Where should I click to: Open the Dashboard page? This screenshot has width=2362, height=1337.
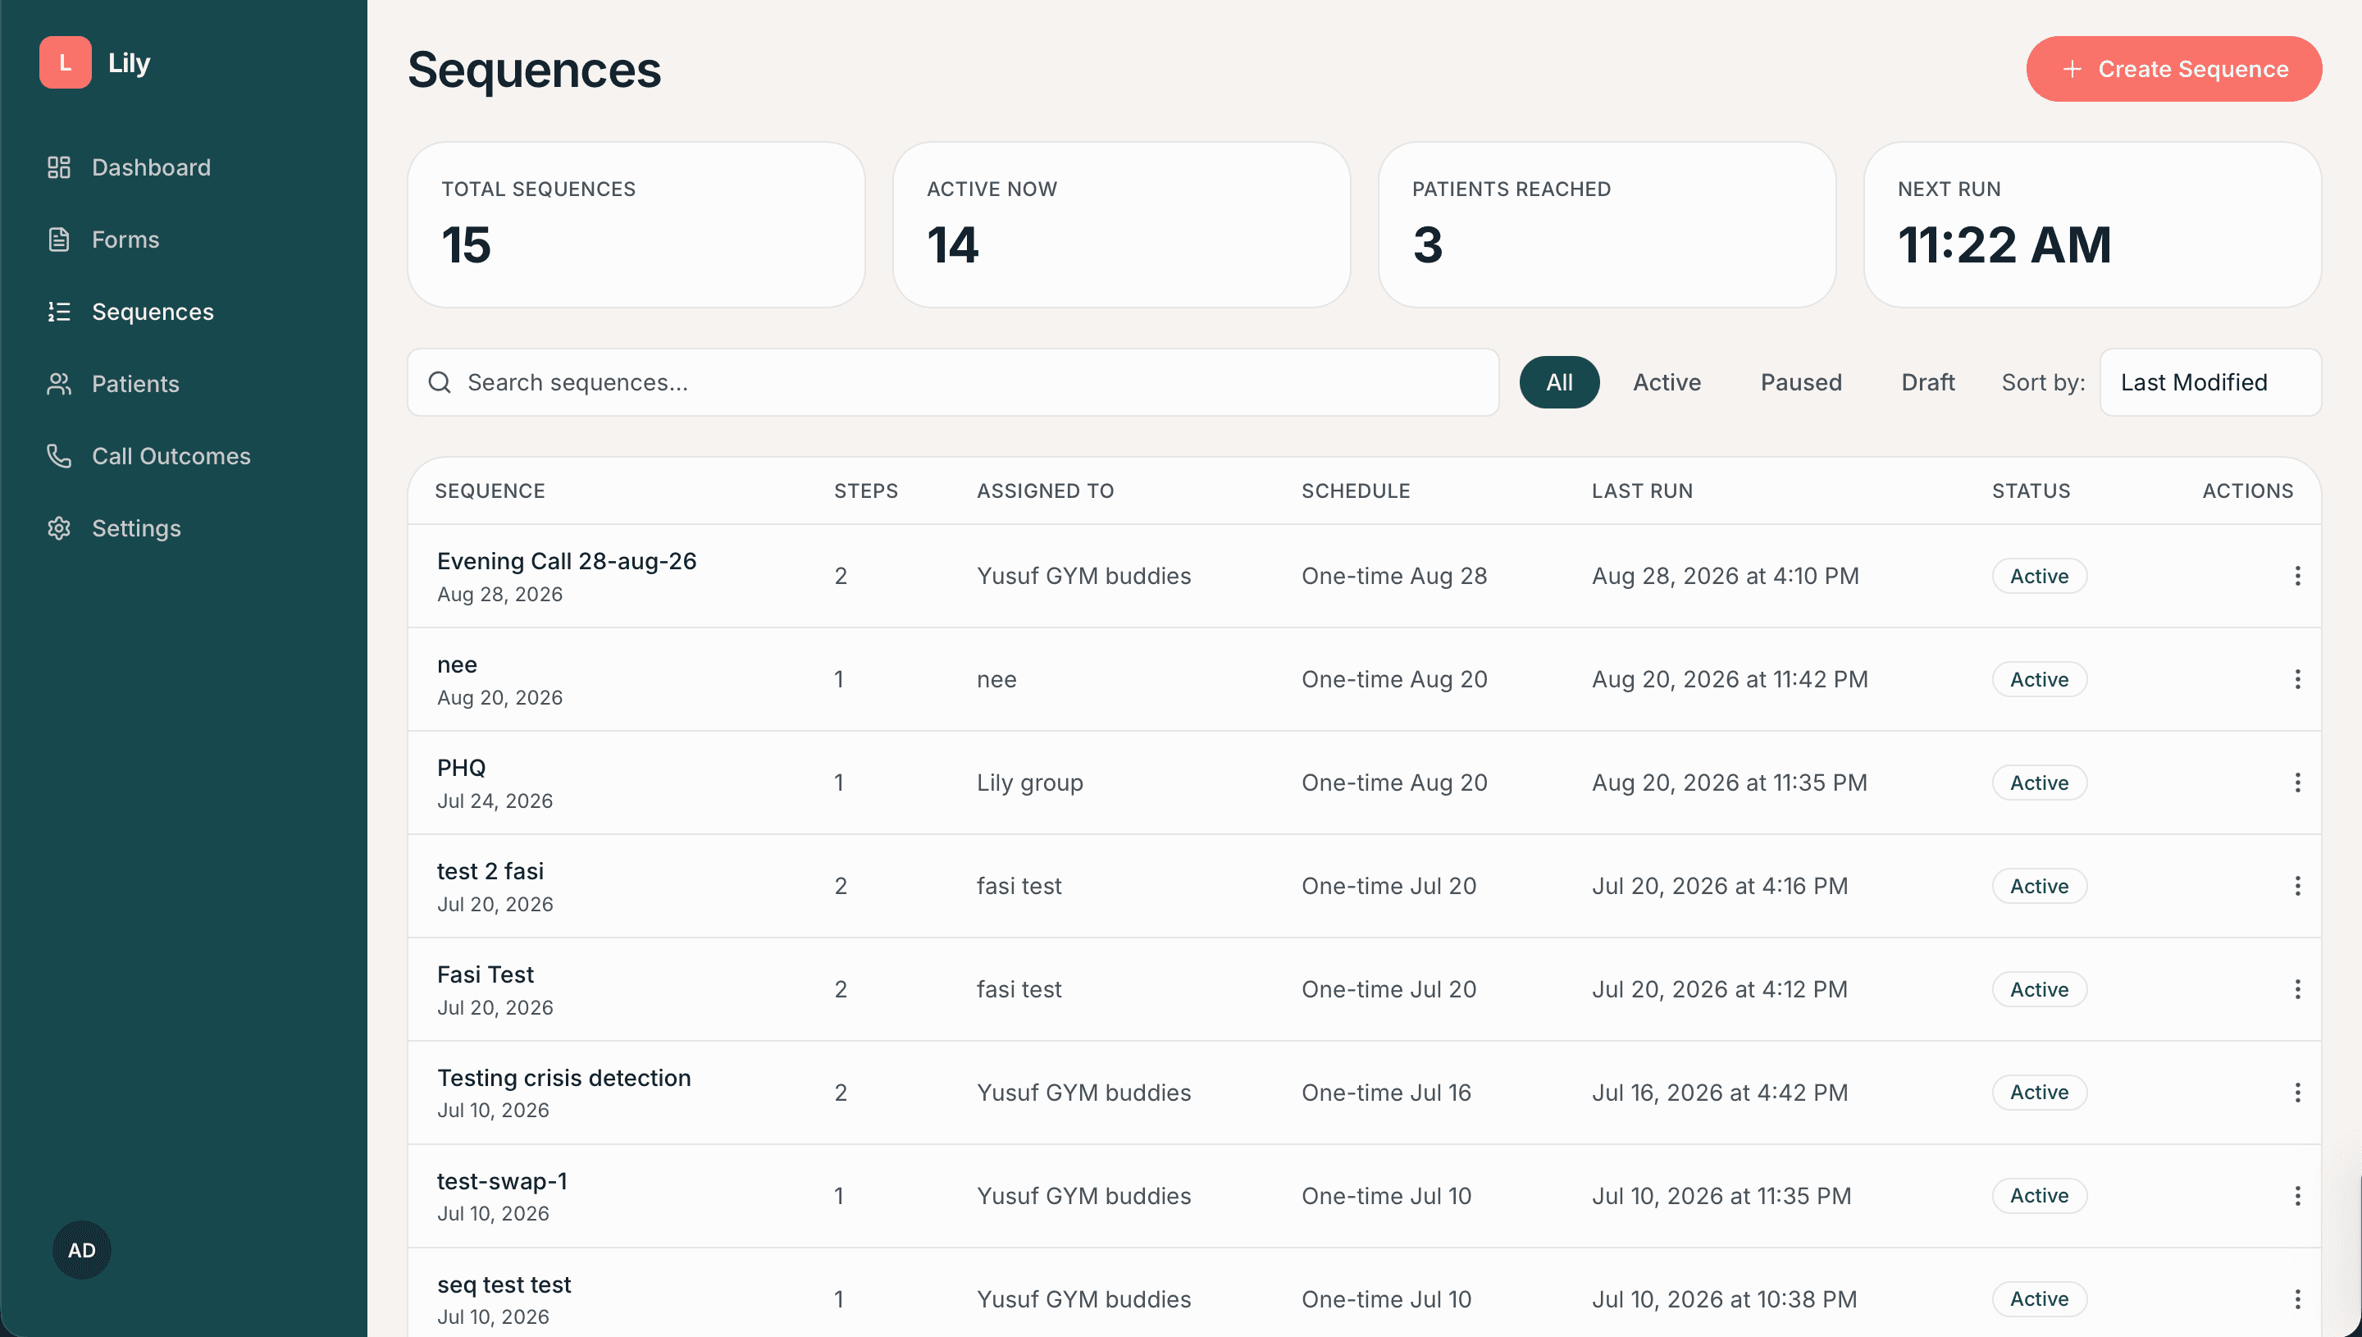click(129, 167)
